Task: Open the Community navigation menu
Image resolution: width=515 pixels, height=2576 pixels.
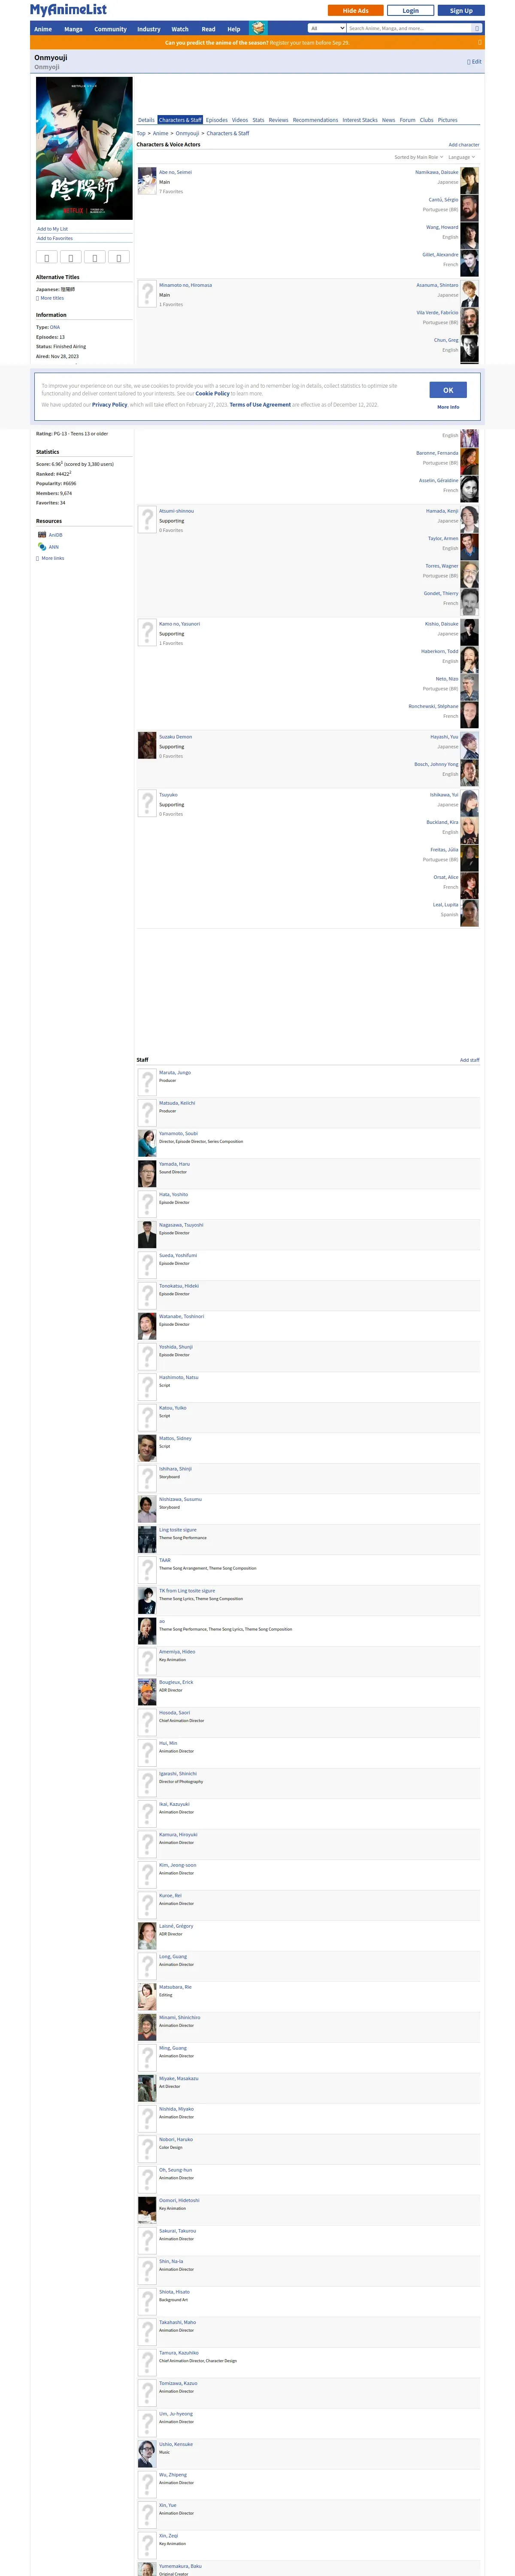Action: pyautogui.click(x=110, y=29)
